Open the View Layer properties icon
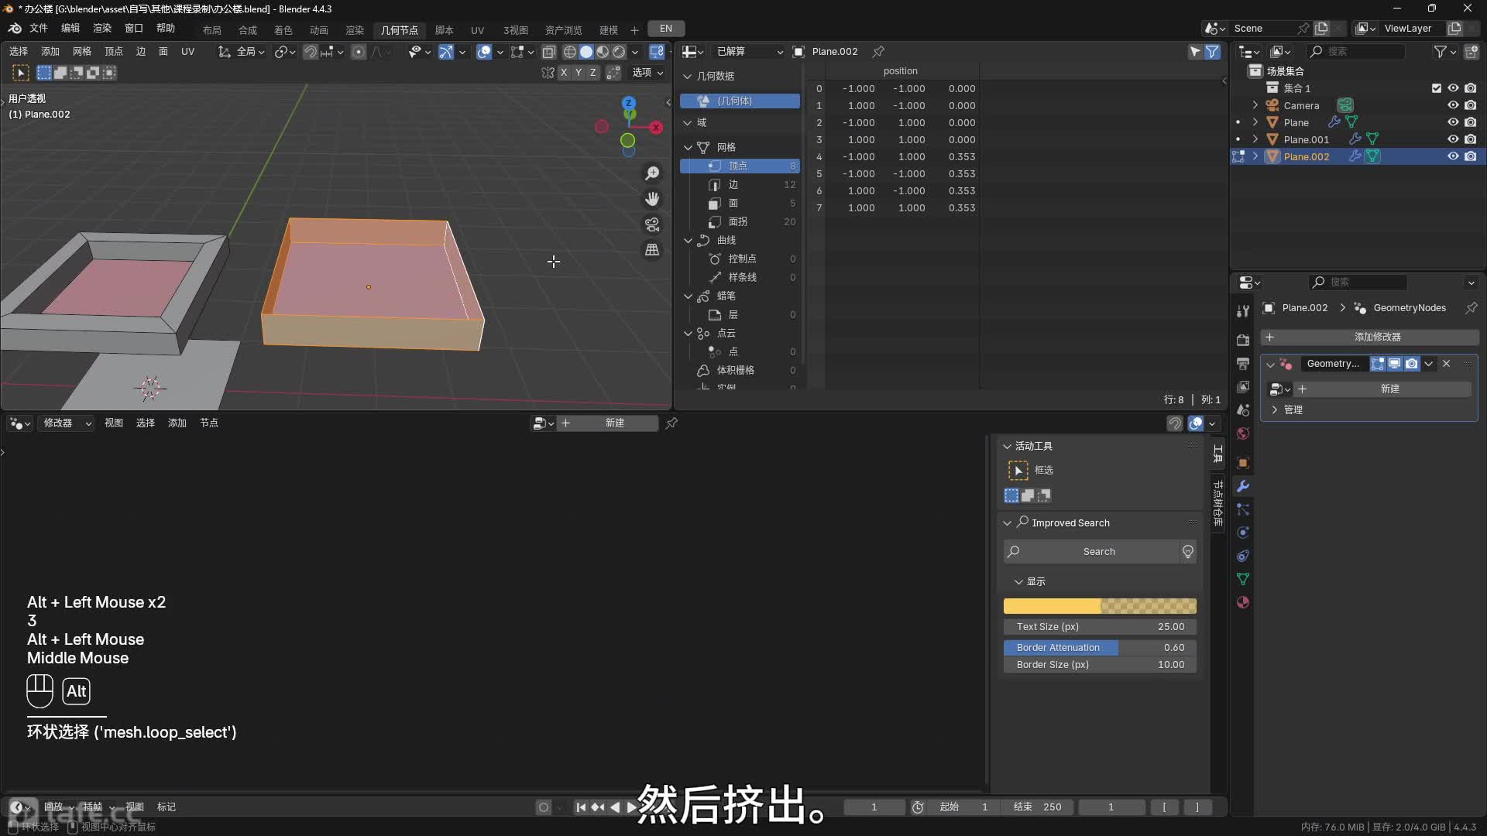The width and height of the screenshot is (1487, 836). point(1243,386)
